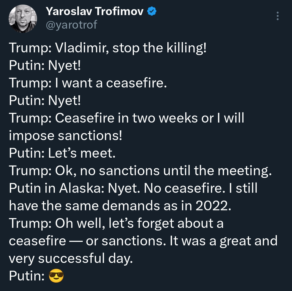Click the word 'Alaska' in the tweet
This screenshot has width=292, height=291.
[x=82, y=188]
